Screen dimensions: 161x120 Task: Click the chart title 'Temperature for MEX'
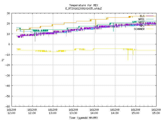coord(84,5)
